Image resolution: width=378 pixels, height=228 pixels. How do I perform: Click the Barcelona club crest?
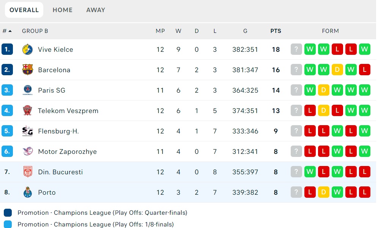tap(27, 70)
